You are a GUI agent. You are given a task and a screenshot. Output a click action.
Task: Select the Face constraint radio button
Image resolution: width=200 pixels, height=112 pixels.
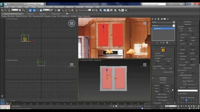pyautogui.click(x=179, y=31)
